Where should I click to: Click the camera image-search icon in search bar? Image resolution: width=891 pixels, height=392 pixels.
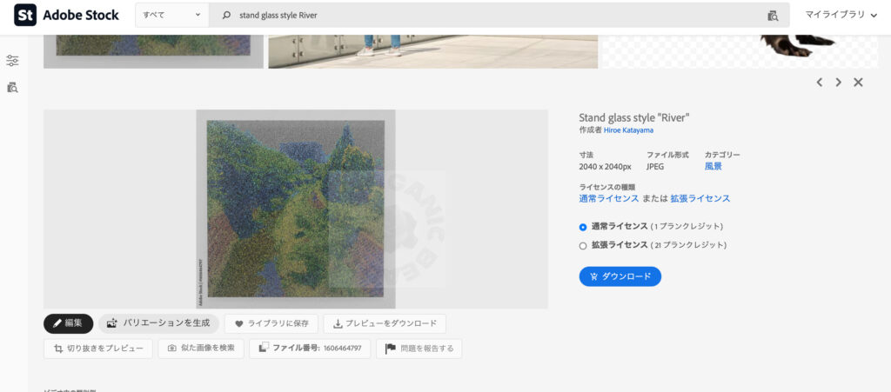coord(772,16)
